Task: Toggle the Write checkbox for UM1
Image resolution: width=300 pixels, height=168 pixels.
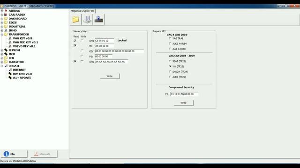Action: (x=82, y=41)
